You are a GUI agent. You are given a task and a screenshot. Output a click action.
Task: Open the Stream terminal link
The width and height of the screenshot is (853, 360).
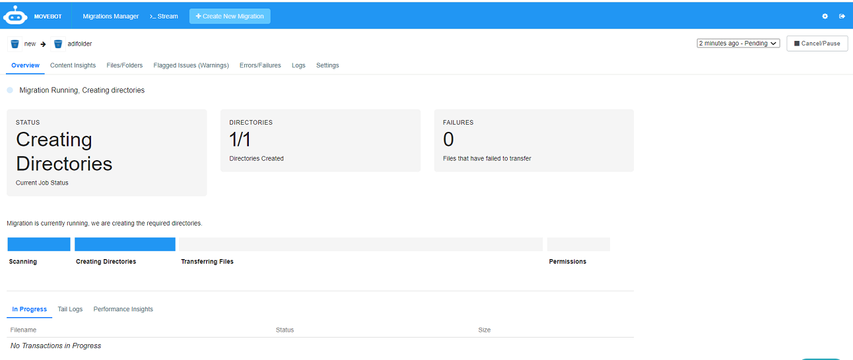(164, 16)
